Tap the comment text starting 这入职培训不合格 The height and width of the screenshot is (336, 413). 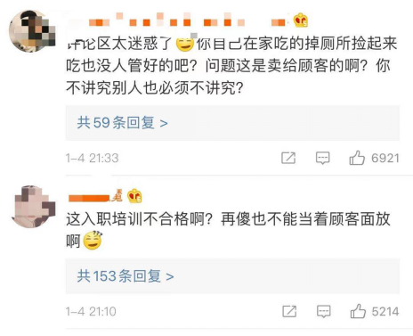[228, 230]
